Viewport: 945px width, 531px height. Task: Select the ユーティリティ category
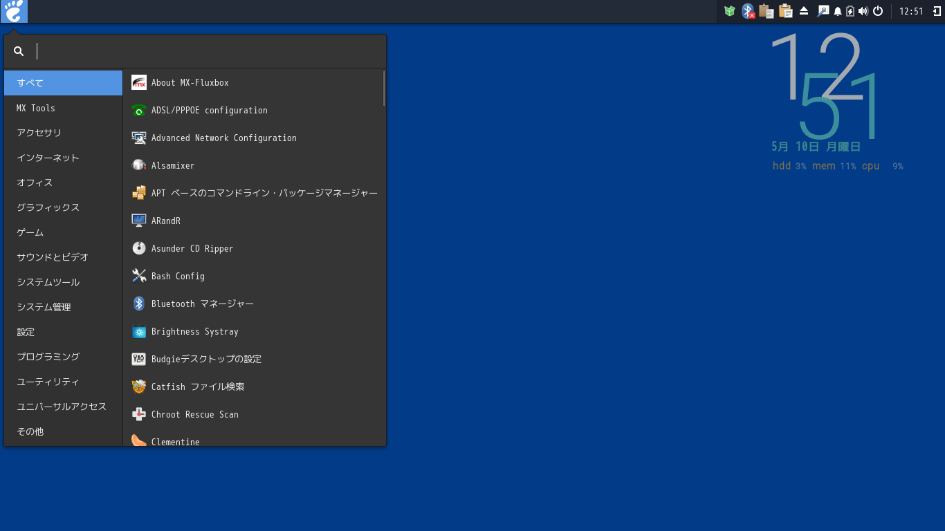(64, 382)
